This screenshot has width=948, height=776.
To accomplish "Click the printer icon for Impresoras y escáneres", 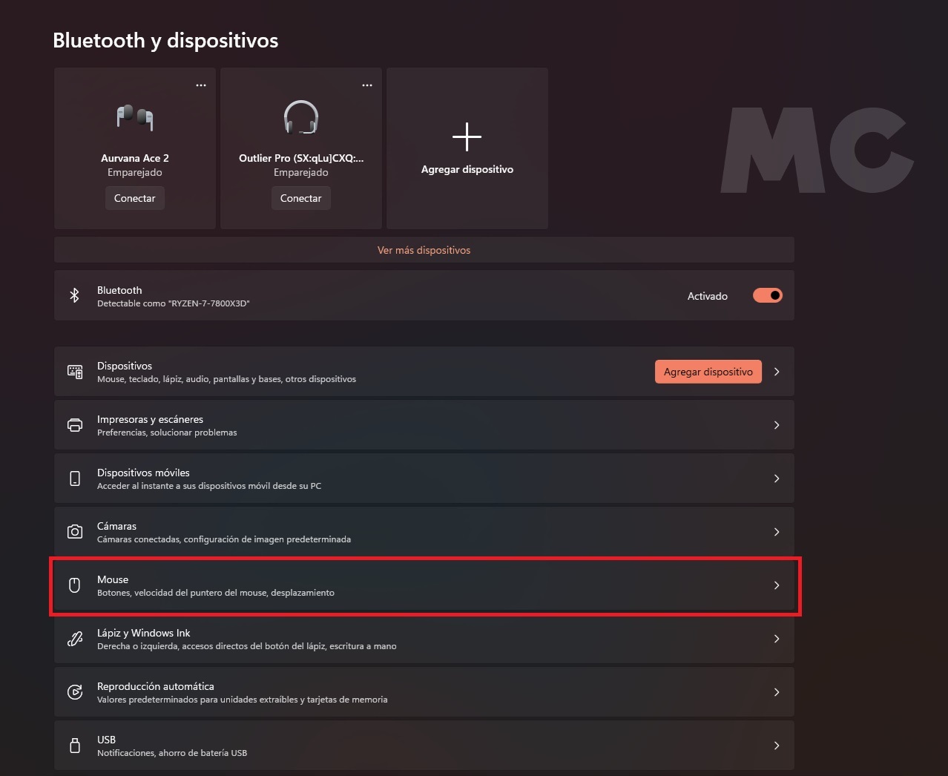I will (x=75, y=425).
